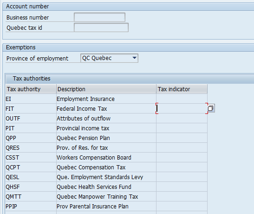Viewport: 254px width, 214px height.
Task: Click the Business number input field
Action: coord(99,17)
